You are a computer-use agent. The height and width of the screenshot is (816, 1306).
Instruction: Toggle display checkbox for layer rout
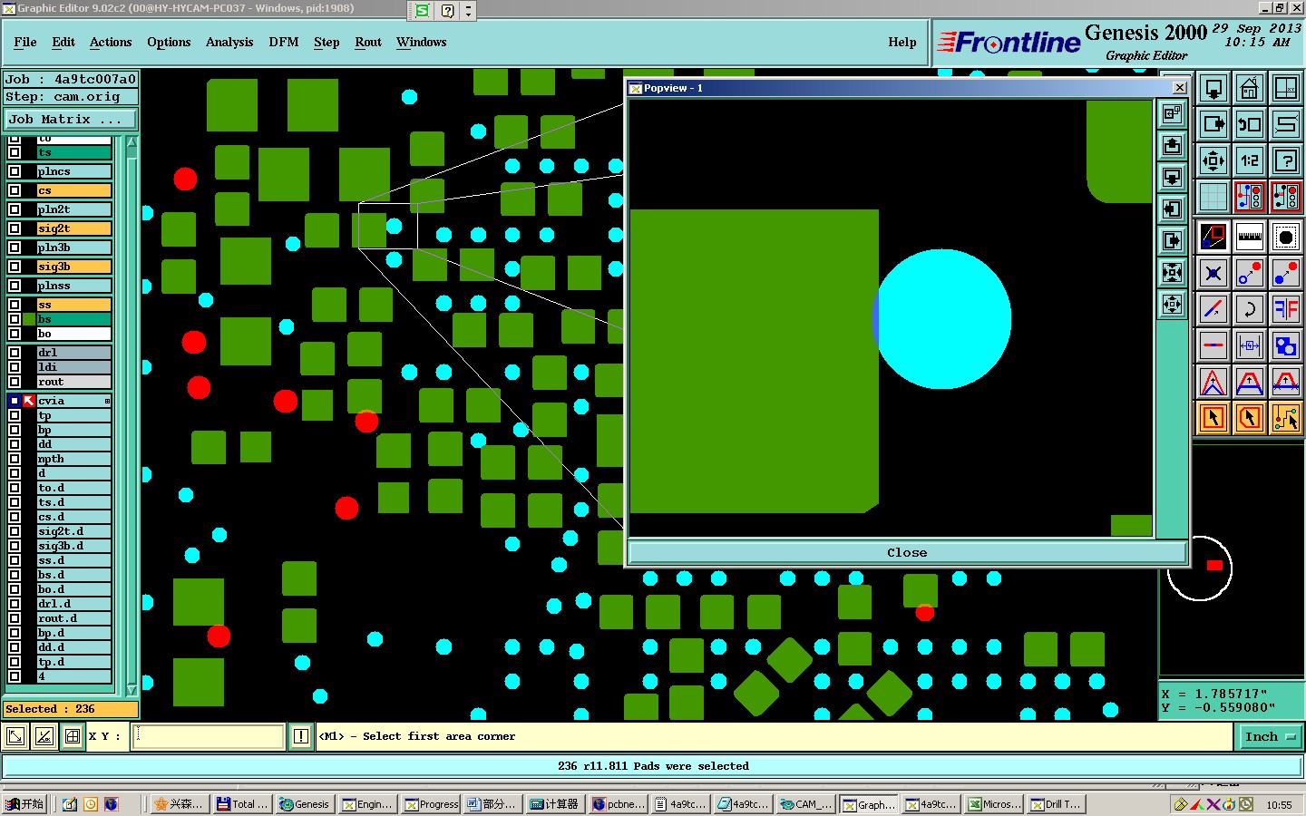click(x=15, y=382)
